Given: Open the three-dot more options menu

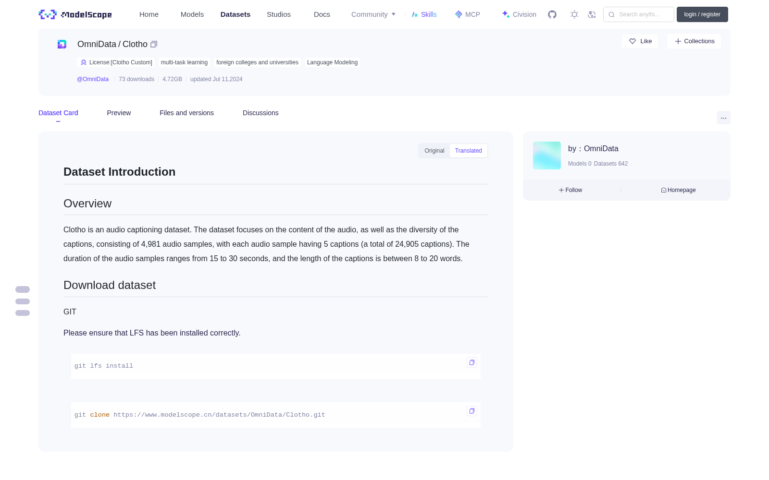Looking at the screenshot, I should (723, 118).
